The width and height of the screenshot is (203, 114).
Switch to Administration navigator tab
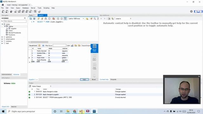point(6,74)
